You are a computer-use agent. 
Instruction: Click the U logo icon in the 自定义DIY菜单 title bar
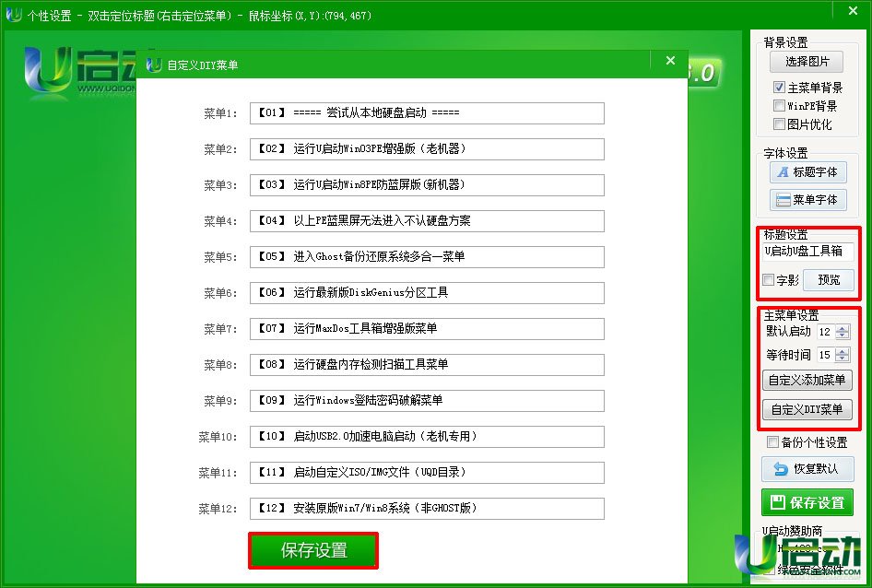(x=154, y=65)
